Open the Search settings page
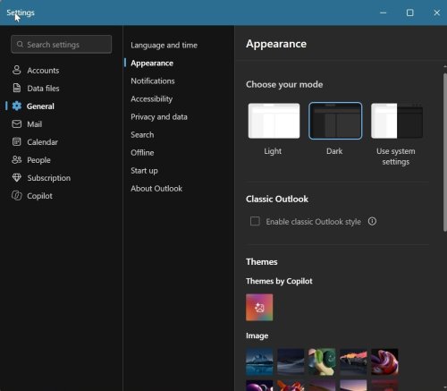This screenshot has width=447, height=391. [x=142, y=135]
